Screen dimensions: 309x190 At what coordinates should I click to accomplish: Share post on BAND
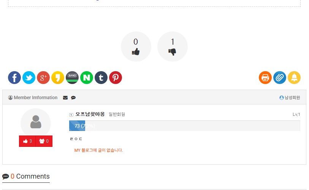click(x=72, y=78)
